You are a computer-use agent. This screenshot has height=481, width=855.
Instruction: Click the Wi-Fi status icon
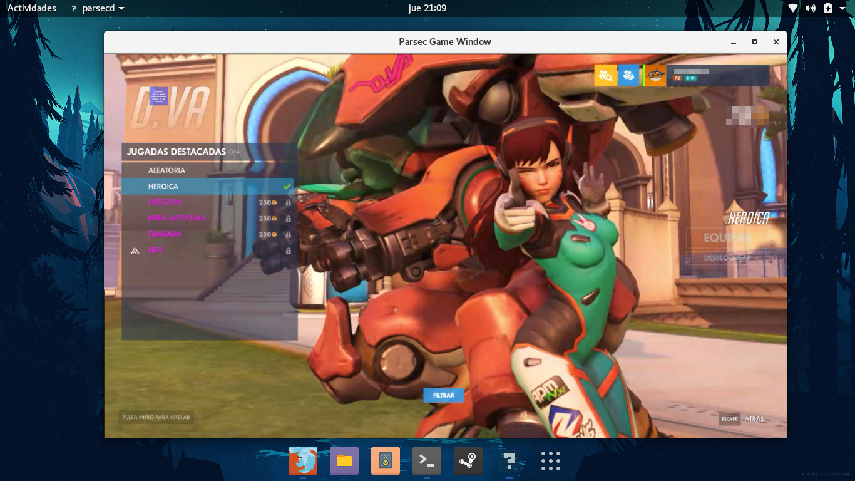pyautogui.click(x=793, y=8)
